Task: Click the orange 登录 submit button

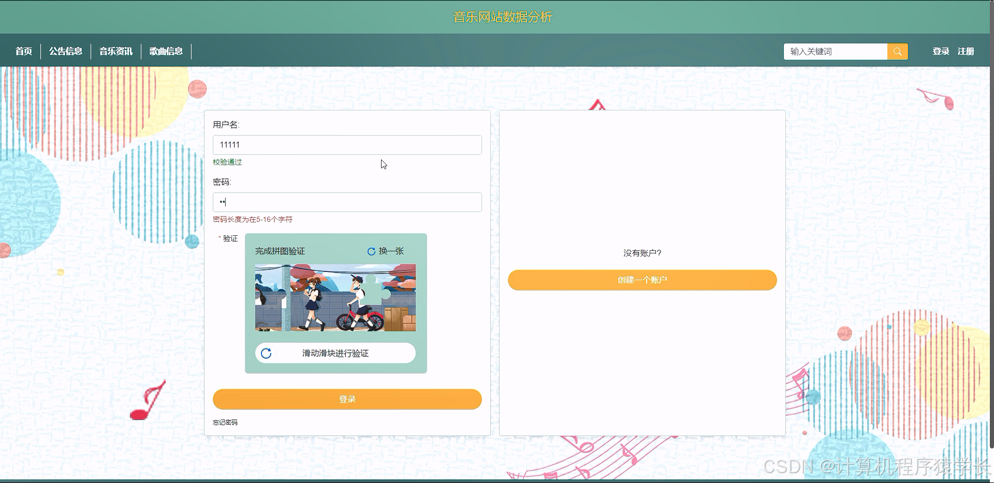Action: point(347,399)
